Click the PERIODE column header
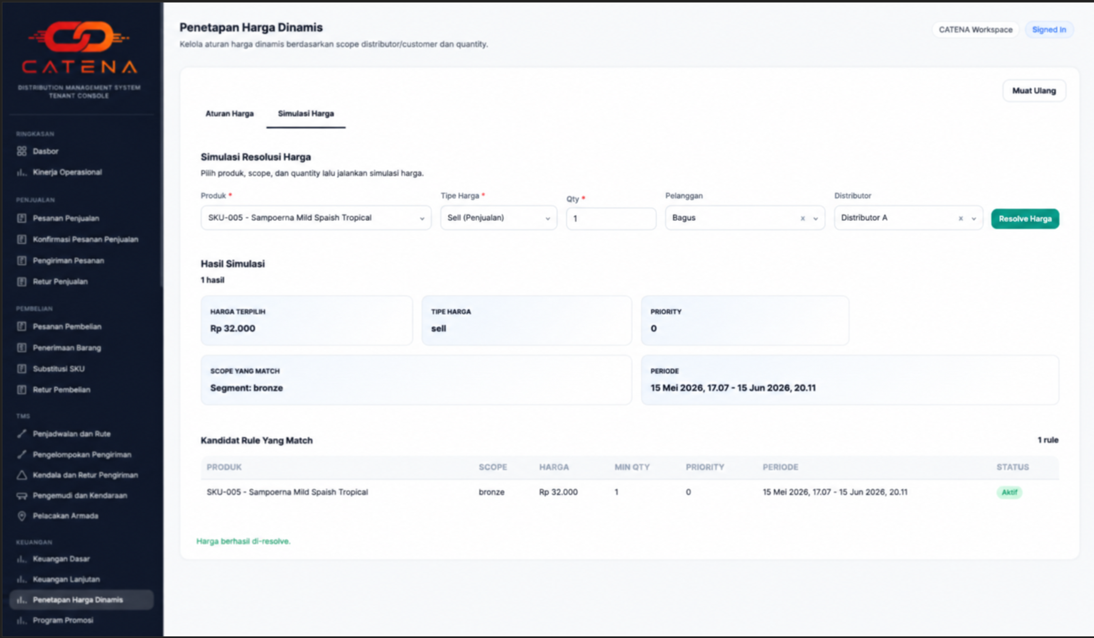1094x638 pixels. [780, 467]
